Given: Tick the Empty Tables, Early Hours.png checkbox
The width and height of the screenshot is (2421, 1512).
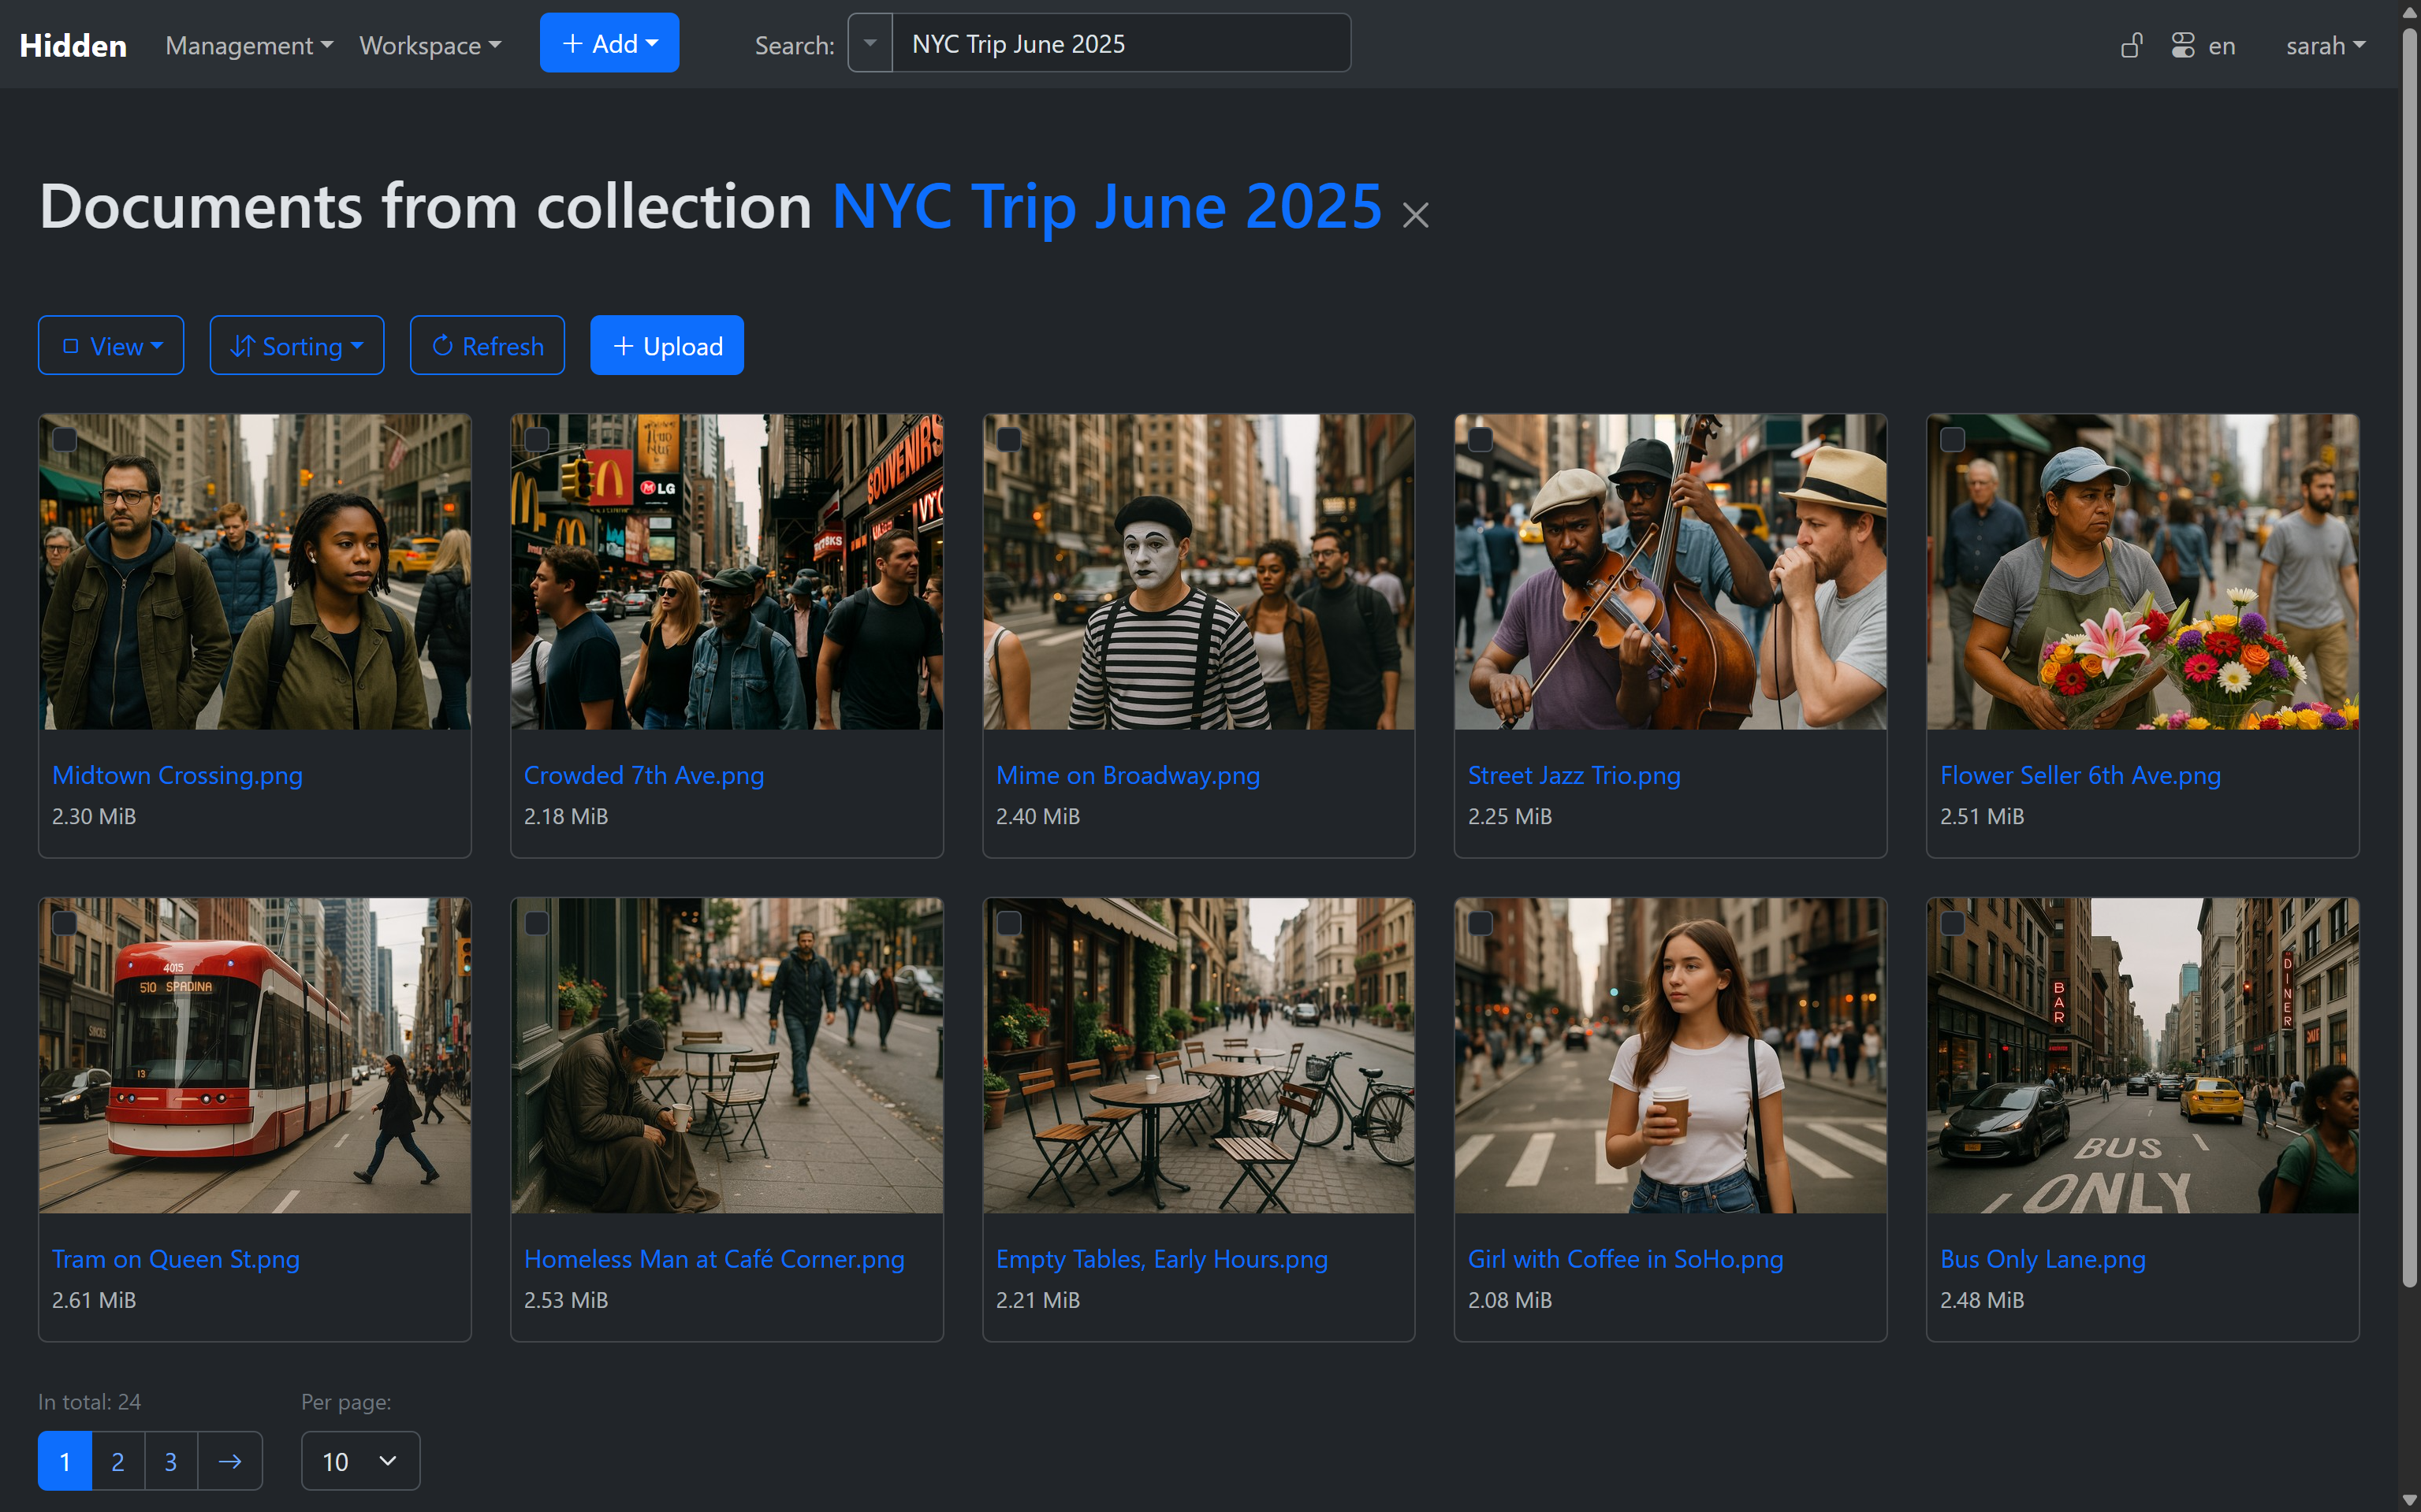Looking at the screenshot, I should [1009, 923].
